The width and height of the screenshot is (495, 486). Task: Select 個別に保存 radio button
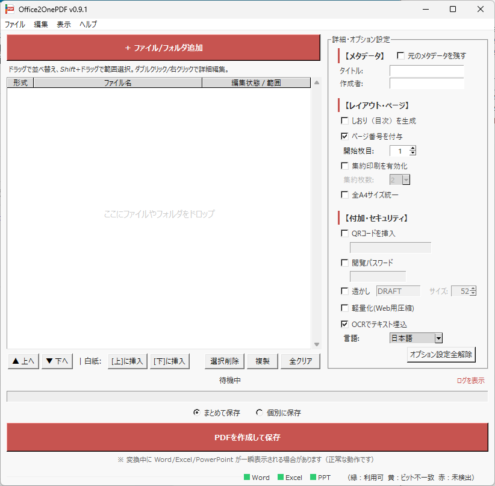coord(260,413)
